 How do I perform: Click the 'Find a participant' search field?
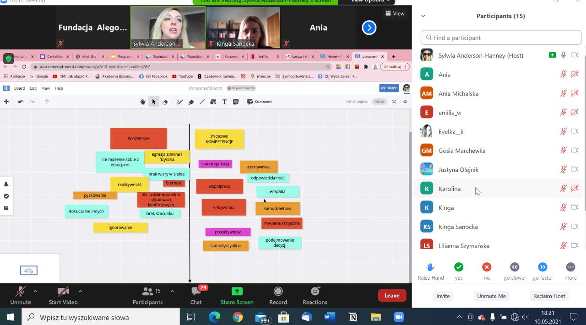[x=501, y=38]
